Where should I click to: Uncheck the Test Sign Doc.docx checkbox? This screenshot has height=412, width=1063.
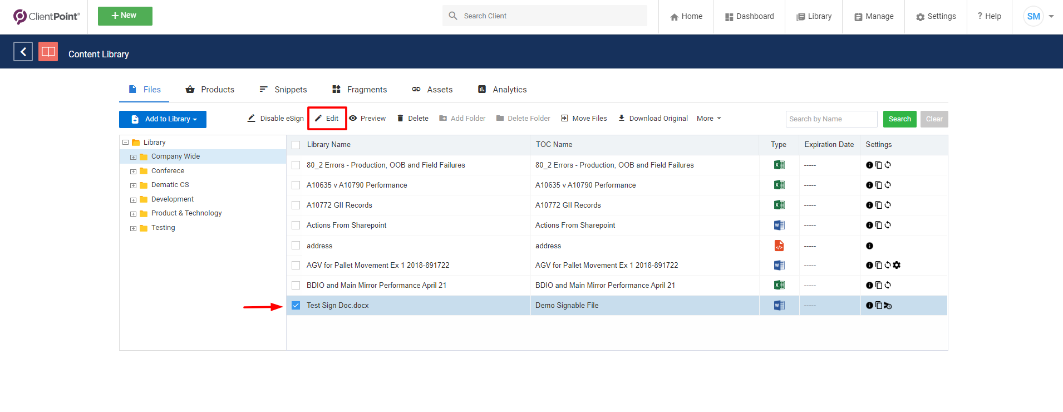(296, 305)
